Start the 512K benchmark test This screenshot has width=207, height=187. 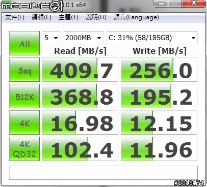[x=24, y=96]
